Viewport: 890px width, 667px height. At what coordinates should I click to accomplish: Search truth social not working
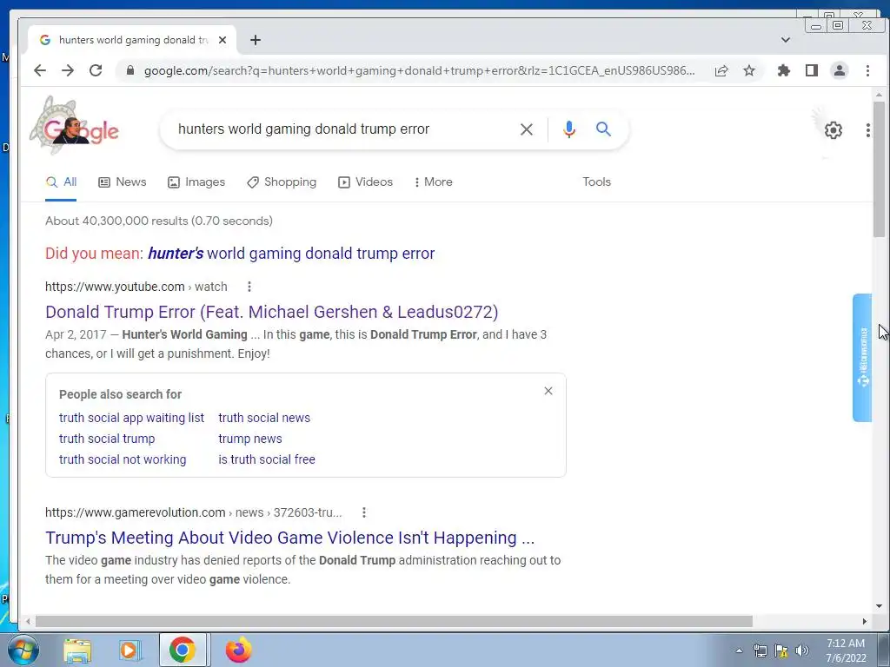tap(123, 460)
